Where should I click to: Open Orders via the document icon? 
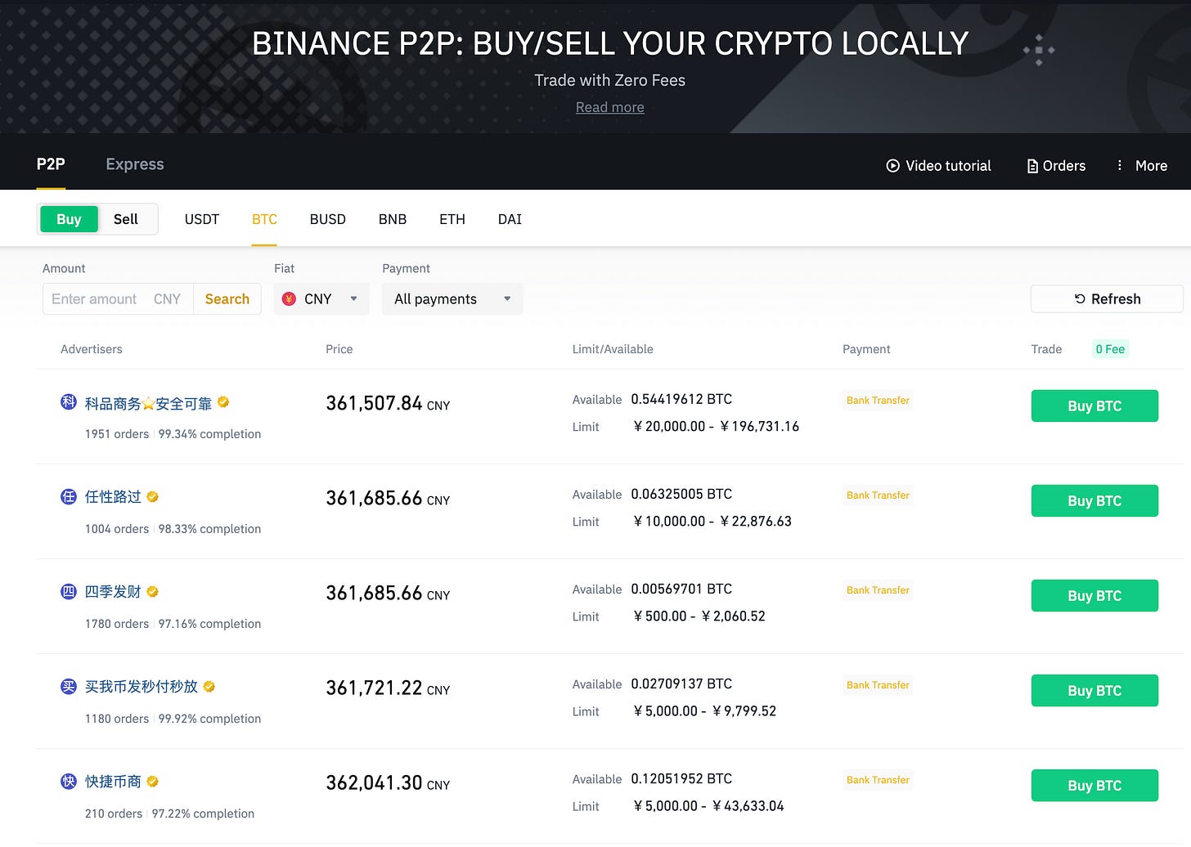[x=1032, y=166]
